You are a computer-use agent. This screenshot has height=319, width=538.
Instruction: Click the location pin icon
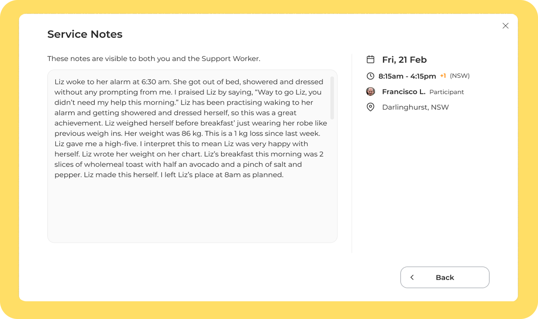click(x=370, y=107)
